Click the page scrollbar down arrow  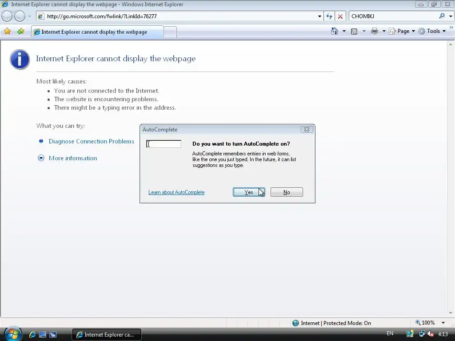451,313
